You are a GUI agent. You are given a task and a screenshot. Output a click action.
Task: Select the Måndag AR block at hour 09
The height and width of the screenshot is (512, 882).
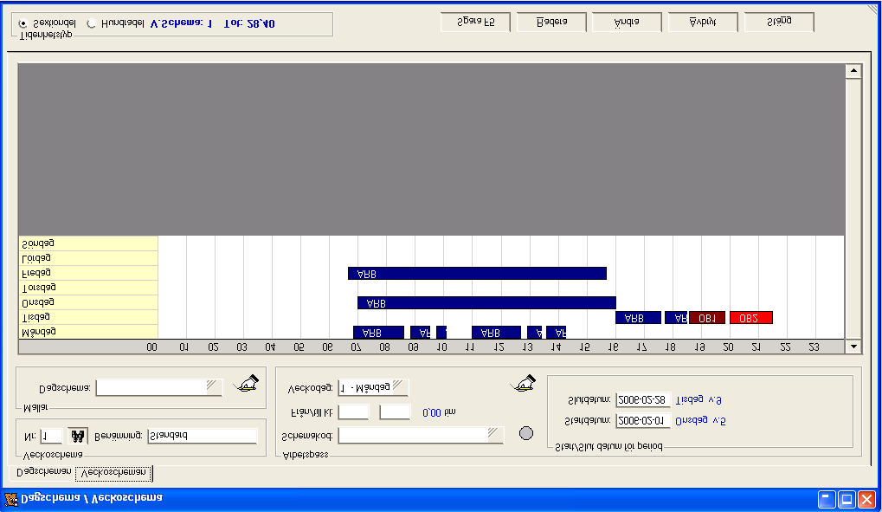pos(420,333)
